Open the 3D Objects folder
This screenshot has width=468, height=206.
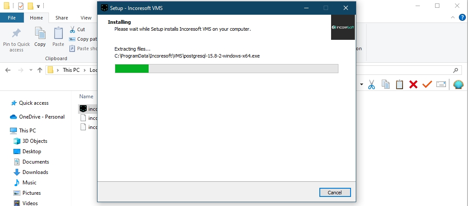(30, 141)
